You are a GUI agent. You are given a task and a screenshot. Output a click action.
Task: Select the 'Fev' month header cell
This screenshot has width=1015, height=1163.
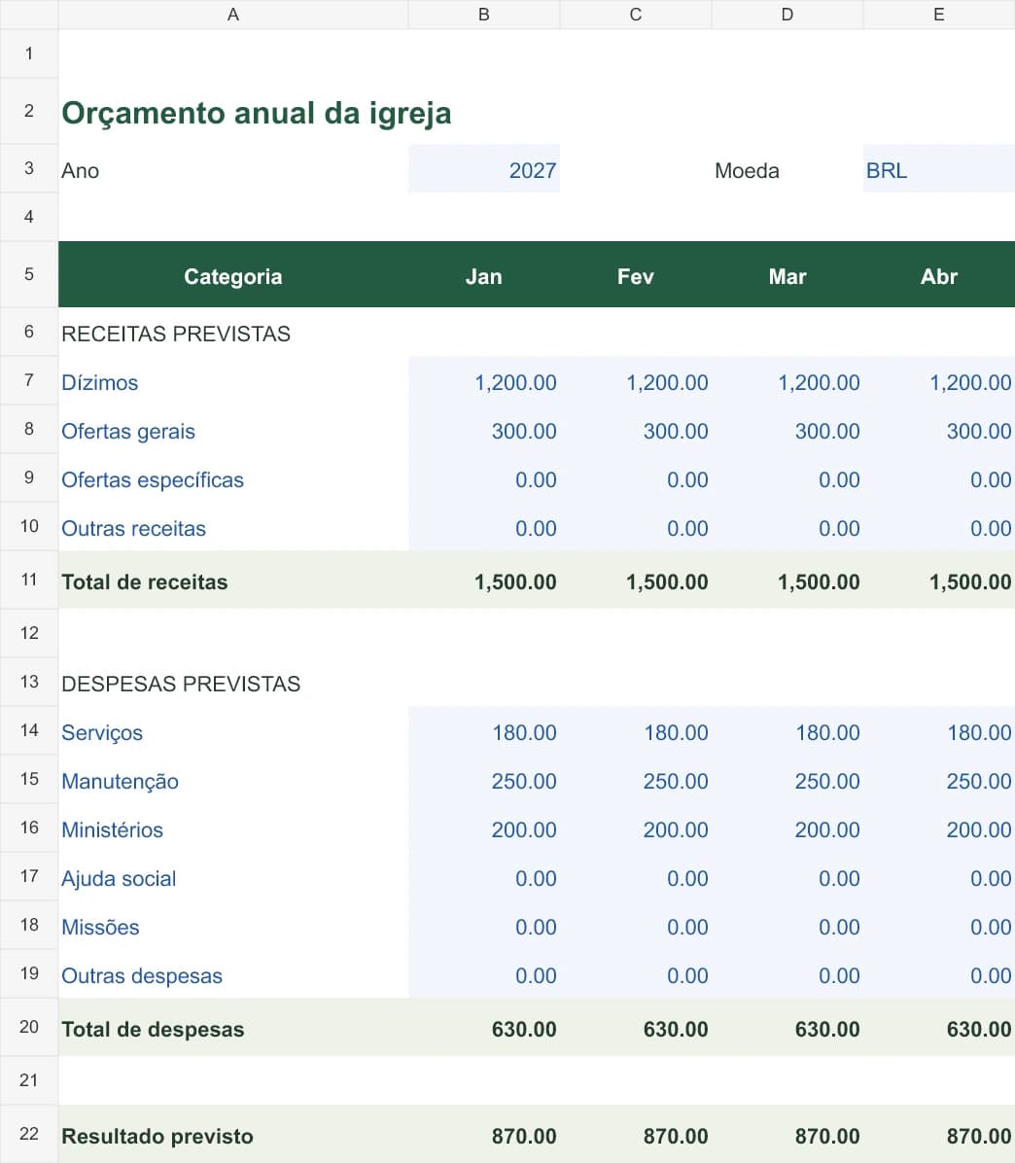[636, 274]
